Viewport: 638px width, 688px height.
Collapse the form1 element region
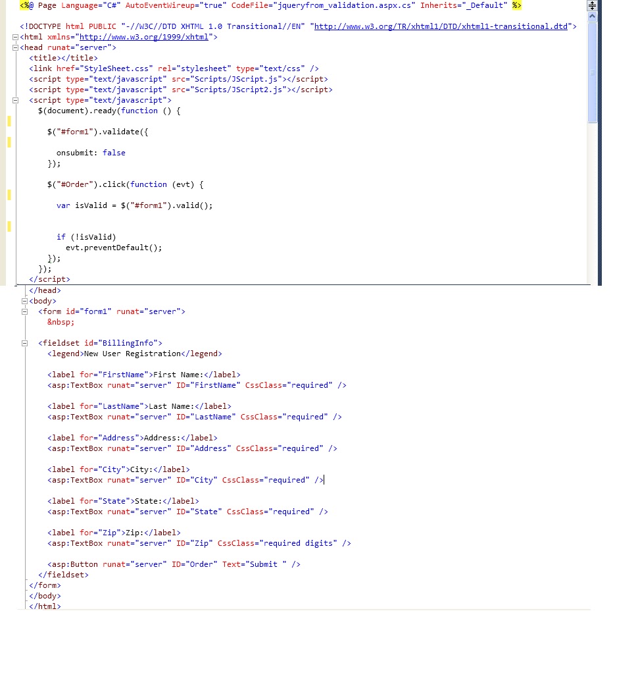tap(24, 311)
